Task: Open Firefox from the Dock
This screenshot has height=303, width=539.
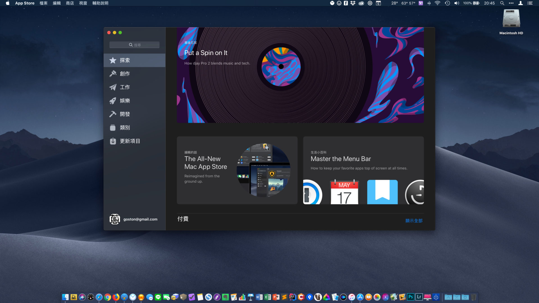Action: (116, 297)
